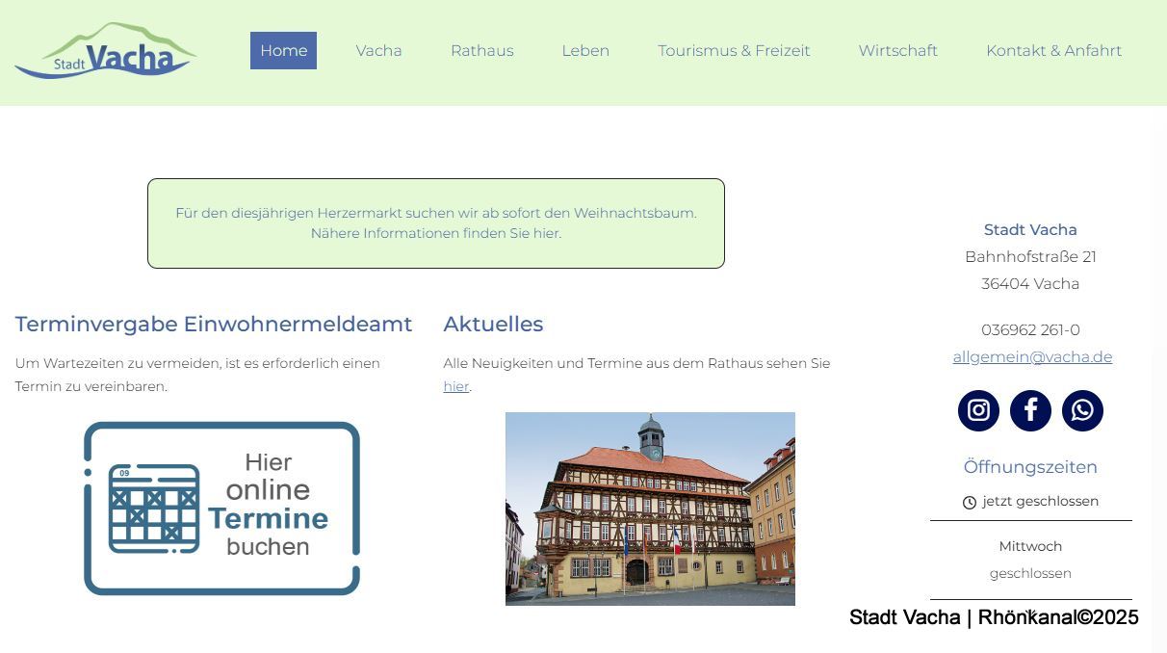Click the Bahnhofstraße 21 address line
1167x653 pixels.
[1030, 257]
